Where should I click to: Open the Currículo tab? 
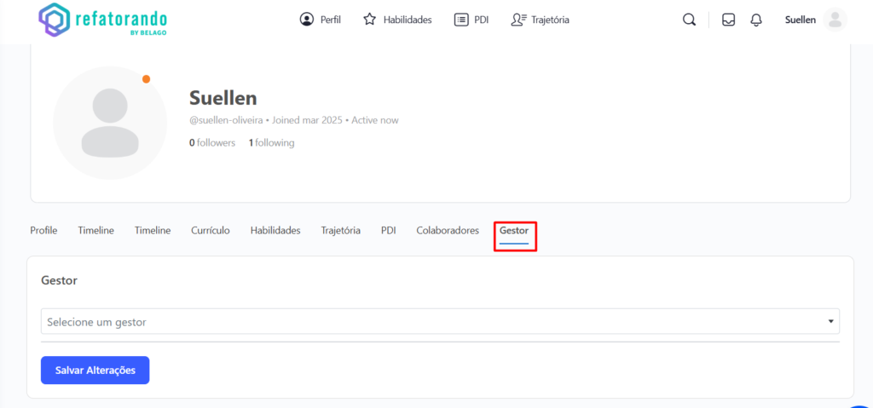click(210, 231)
